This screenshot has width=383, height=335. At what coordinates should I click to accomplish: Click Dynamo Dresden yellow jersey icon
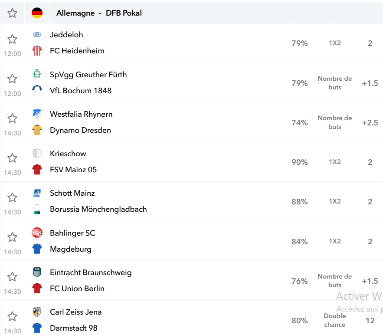37,130
